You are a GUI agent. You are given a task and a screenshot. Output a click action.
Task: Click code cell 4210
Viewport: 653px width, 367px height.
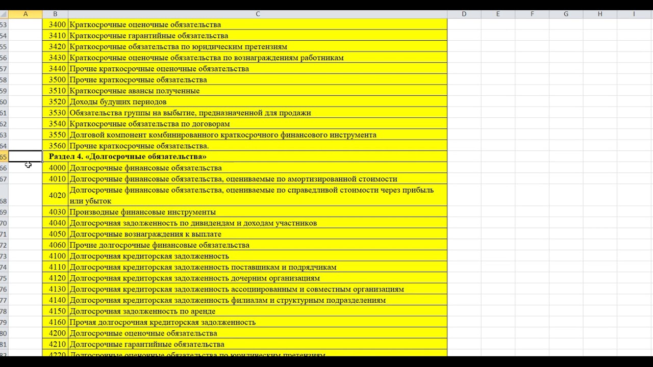coord(55,344)
